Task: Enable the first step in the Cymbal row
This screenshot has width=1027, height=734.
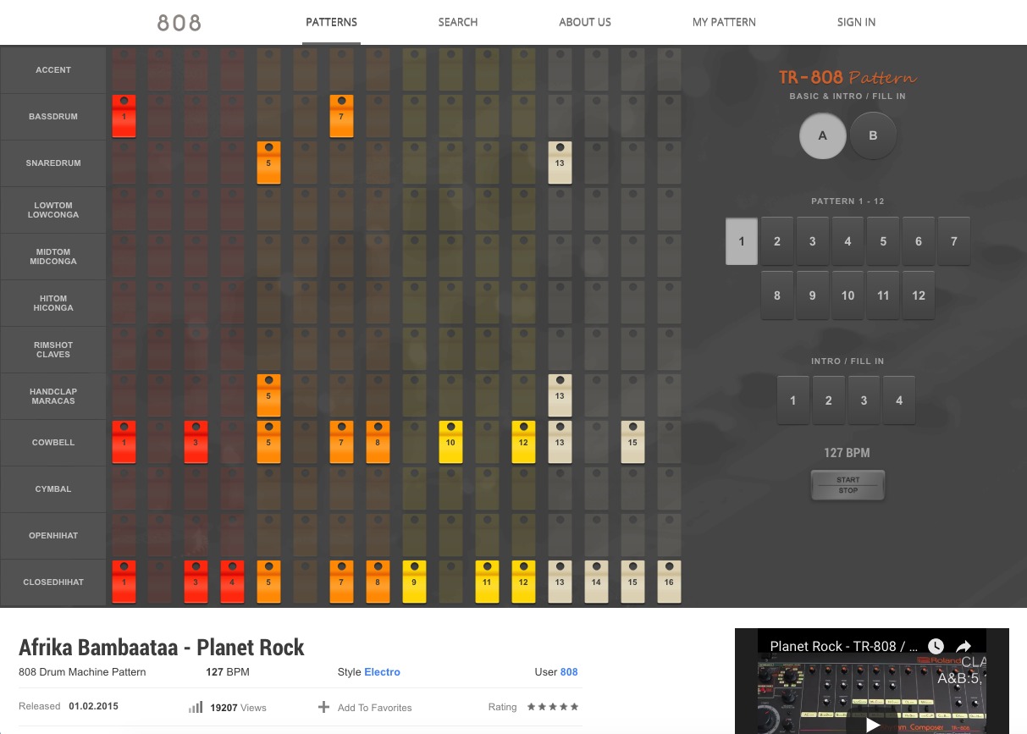Action: (124, 488)
